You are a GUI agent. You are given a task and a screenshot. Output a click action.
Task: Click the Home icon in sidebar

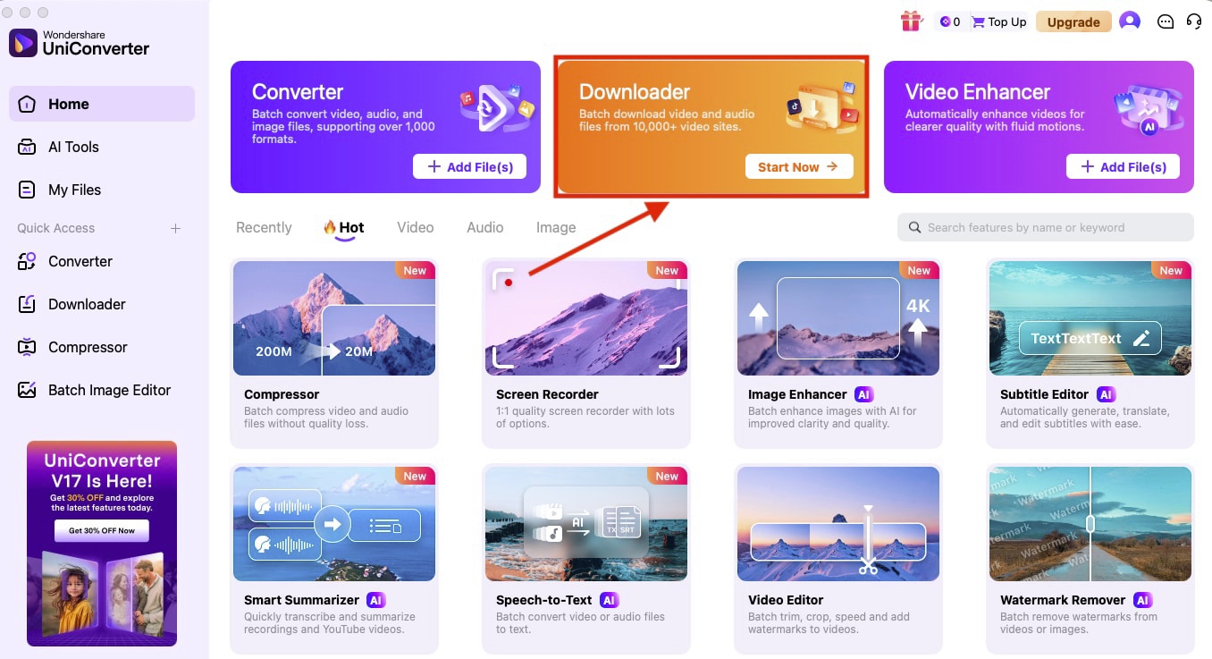point(27,104)
